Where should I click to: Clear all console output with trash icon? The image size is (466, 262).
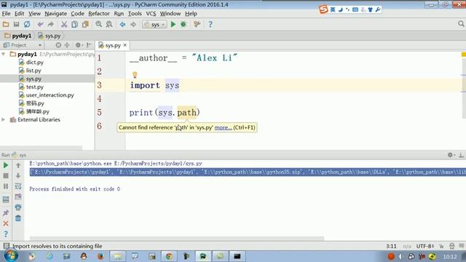(x=18, y=218)
